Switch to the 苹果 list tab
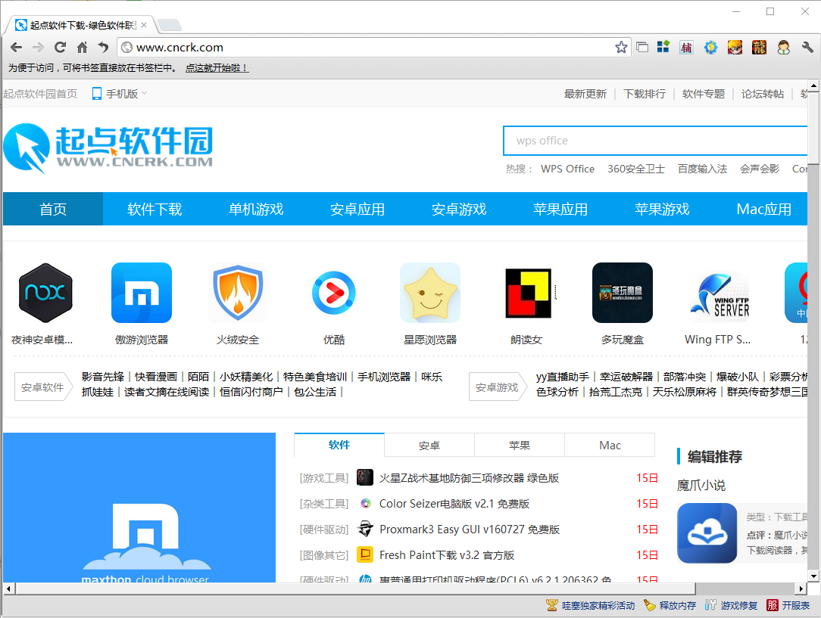821x618 pixels. pyautogui.click(x=520, y=446)
